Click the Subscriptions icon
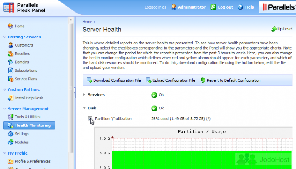 coord(10,70)
